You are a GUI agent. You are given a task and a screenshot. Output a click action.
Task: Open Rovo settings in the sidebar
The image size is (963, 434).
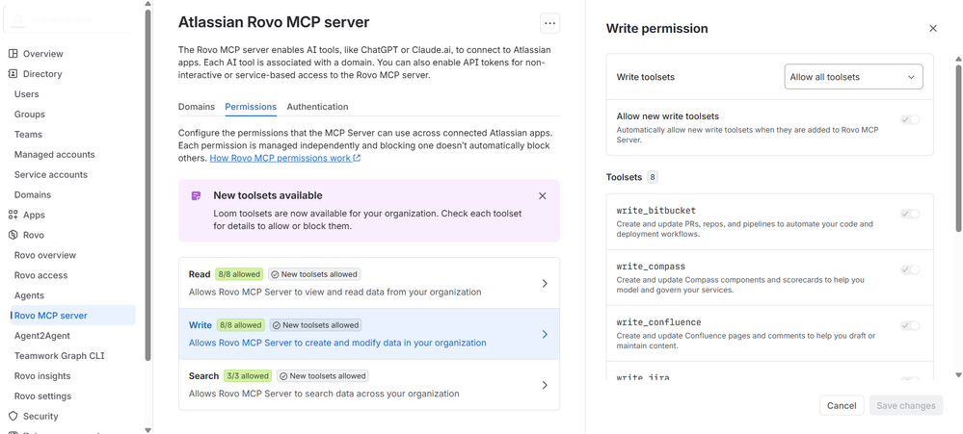(x=43, y=396)
